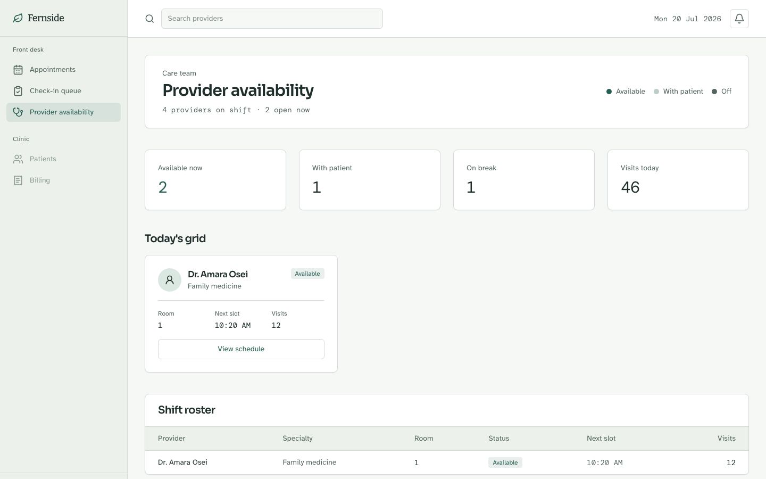This screenshot has width=766, height=479.
Task: Click the Available badge on Dr. Osei's card
Action: [307, 274]
